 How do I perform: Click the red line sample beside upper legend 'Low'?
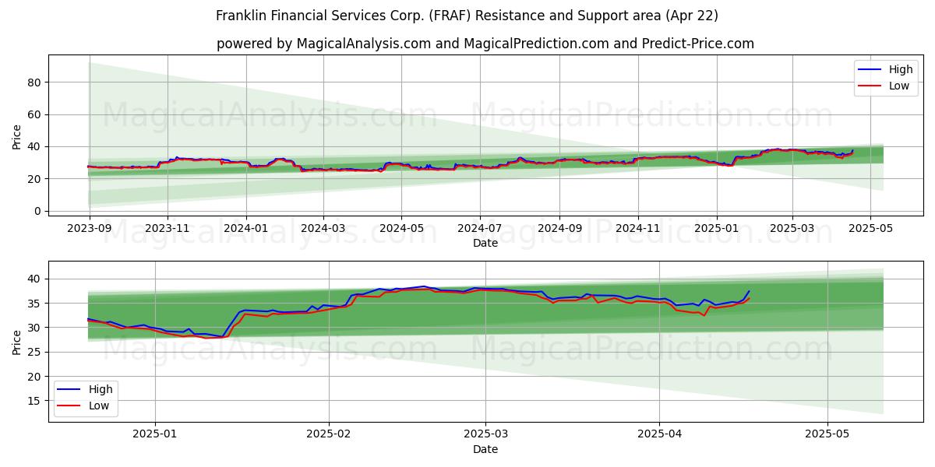coord(871,86)
